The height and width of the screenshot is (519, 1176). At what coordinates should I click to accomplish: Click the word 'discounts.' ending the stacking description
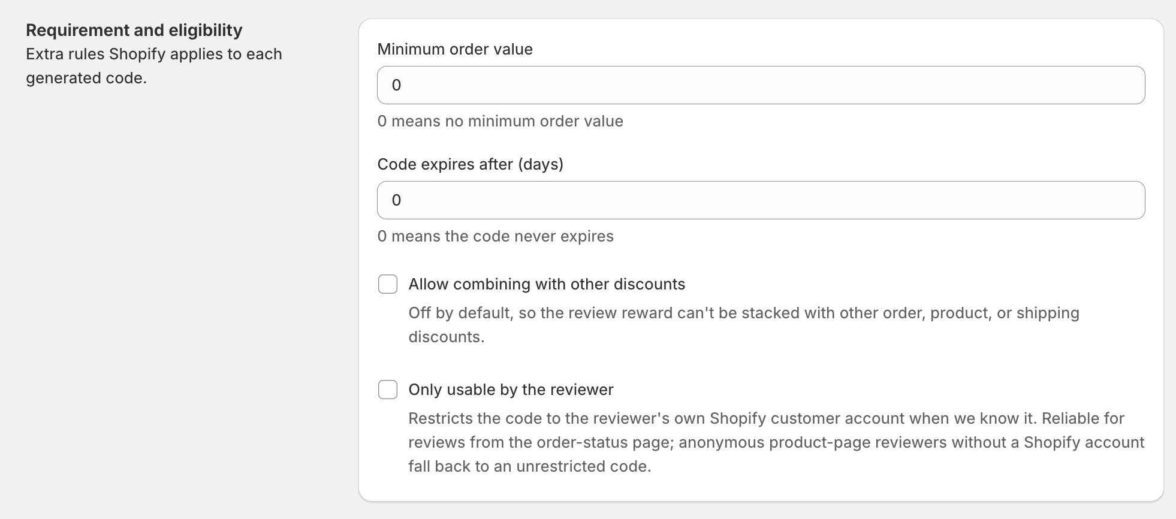[x=447, y=337]
